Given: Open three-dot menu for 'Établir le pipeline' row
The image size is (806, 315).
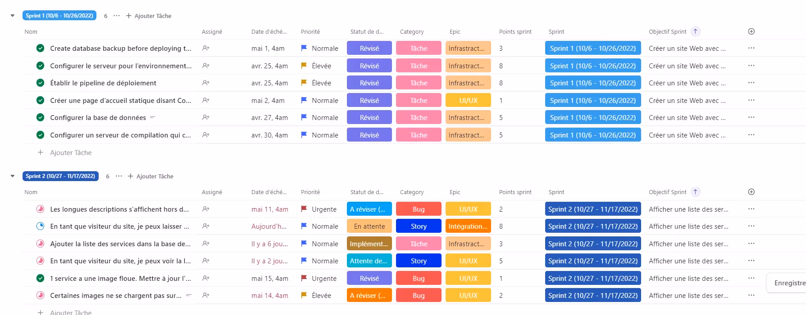Looking at the screenshot, I should (751, 83).
